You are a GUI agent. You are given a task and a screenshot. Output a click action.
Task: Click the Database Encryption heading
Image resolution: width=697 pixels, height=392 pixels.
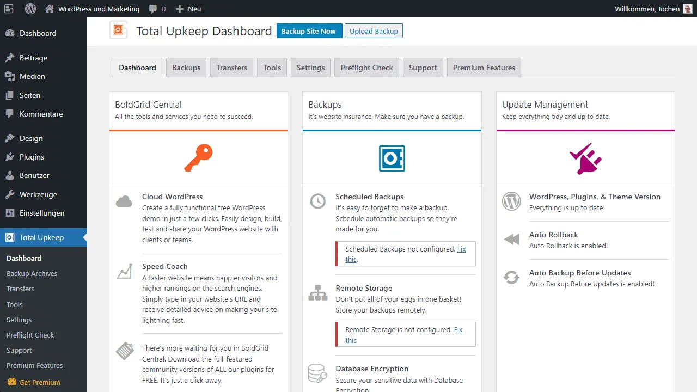[372, 369]
